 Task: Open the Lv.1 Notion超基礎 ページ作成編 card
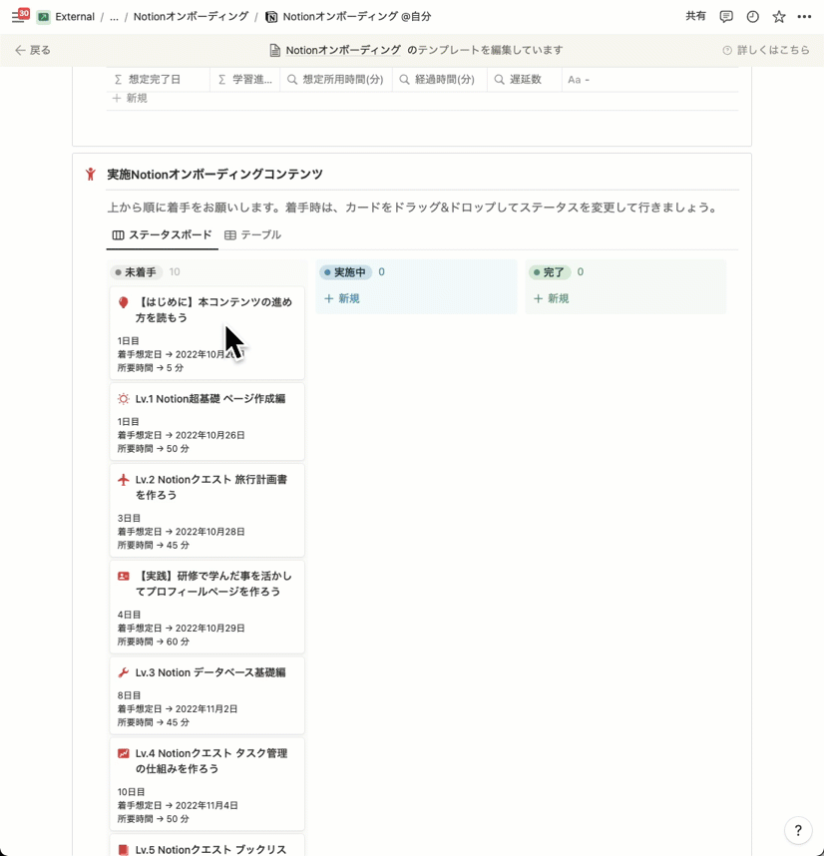[206, 422]
